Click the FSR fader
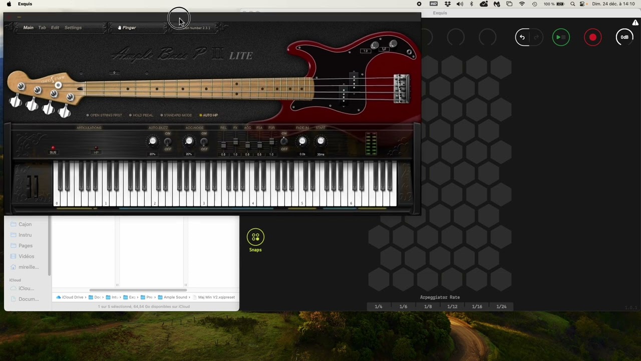Image resolution: width=641 pixels, height=361 pixels. click(x=271, y=142)
